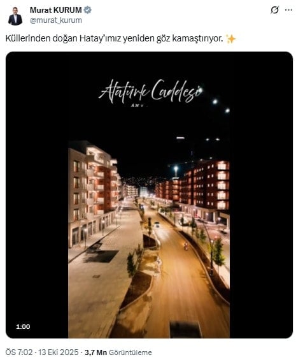Open the Grok explain post icon
The image size is (296, 362).
[275, 10]
